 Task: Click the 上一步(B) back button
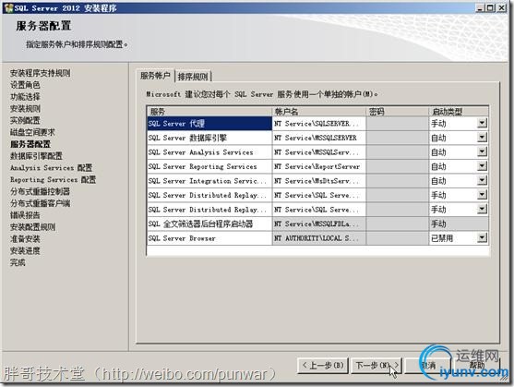(x=323, y=365)
